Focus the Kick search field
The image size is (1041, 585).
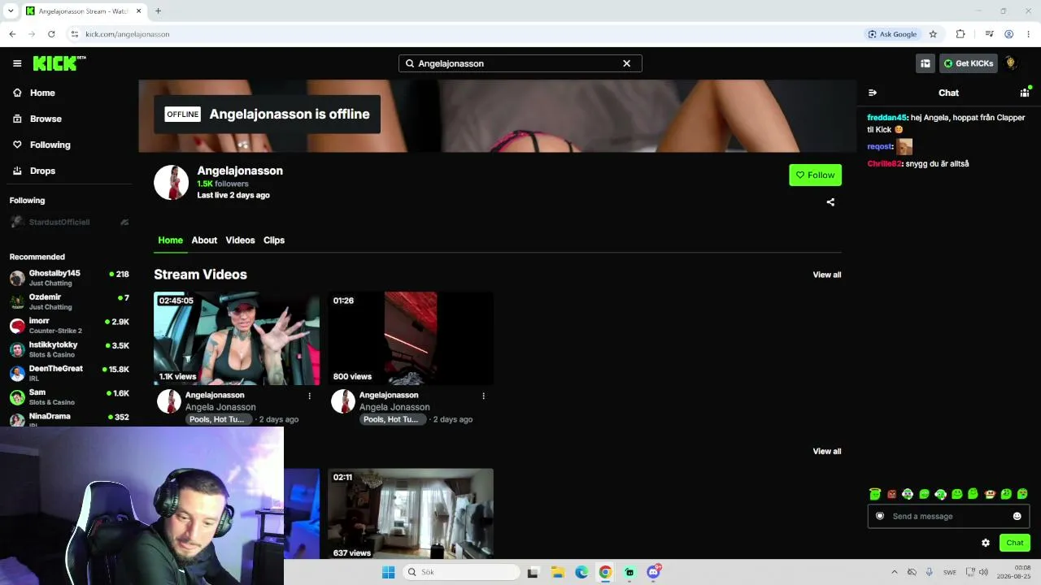click(520, 63)
